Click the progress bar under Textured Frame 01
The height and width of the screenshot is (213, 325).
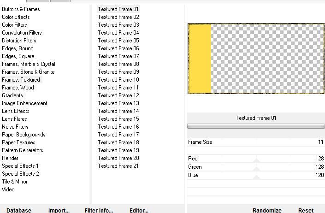256,126
